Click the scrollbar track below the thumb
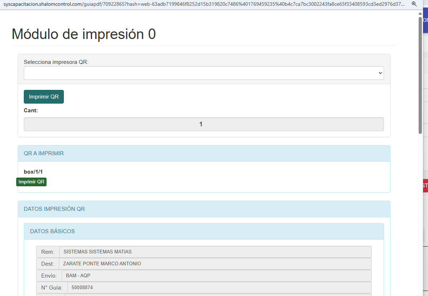The height and width of the screenshot is (296, 428). pyautogui.click(x=420, y=217)
